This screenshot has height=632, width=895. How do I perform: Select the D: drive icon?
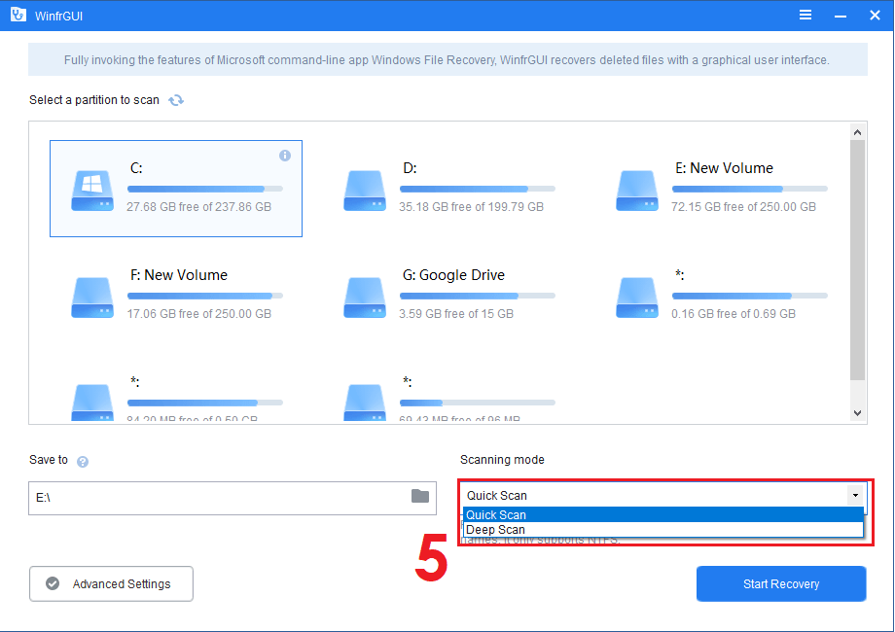click(x=365, y=190)
